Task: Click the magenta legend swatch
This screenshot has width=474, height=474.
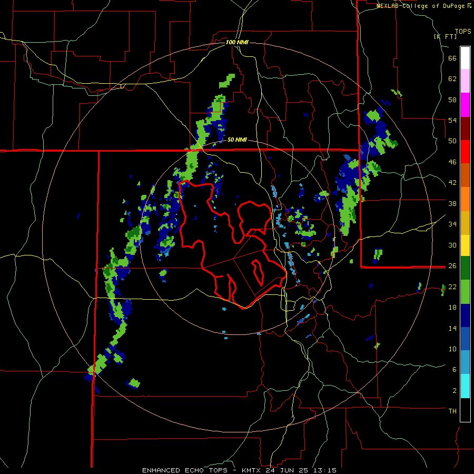Action: click(465, 105)
